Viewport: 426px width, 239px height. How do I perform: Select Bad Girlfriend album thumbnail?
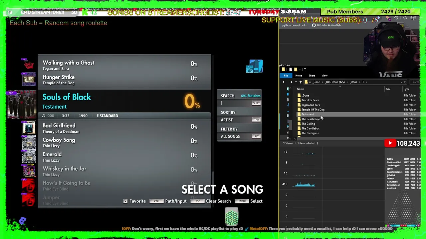click(29, 128)
